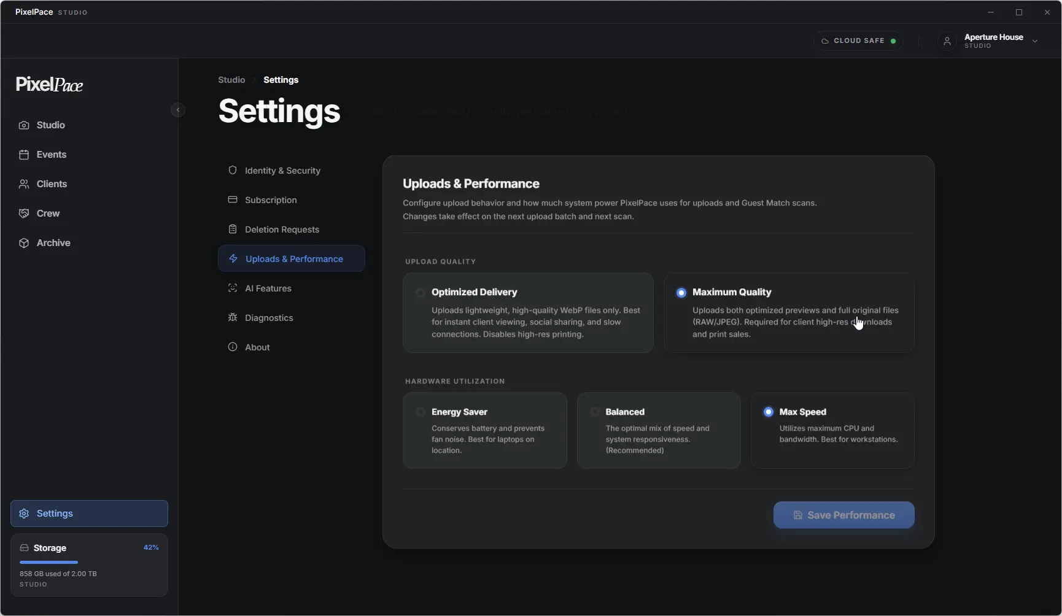The width and height of the screenshot is (1062, 616).
Task: Click the storage usage progress bar
Action: (x=89, y=562)
